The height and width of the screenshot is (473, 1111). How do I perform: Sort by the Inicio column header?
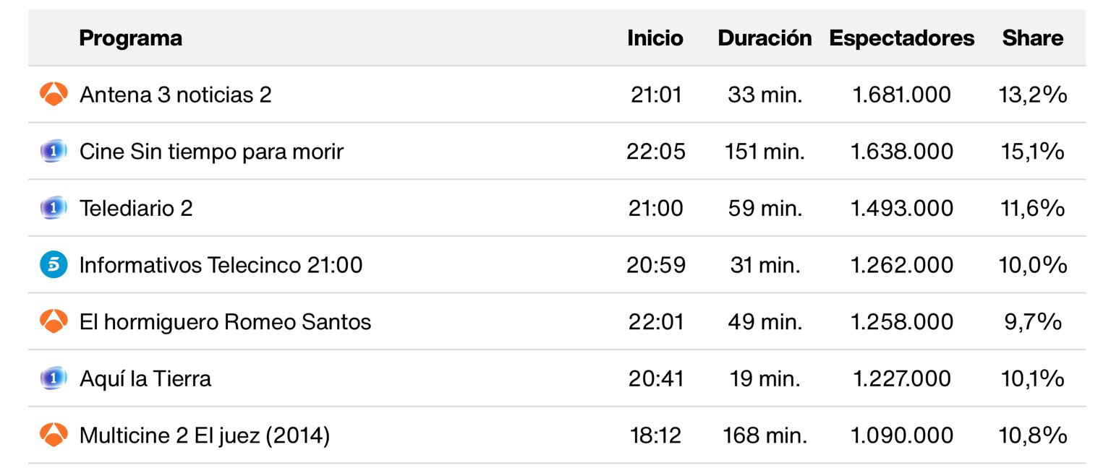(655, 38)
